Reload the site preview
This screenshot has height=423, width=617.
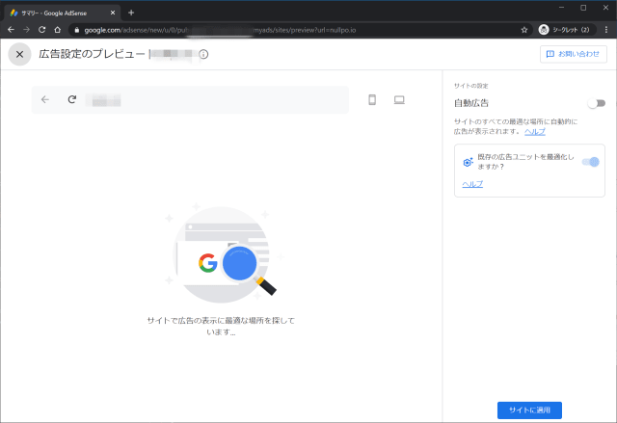pos(72,99)
